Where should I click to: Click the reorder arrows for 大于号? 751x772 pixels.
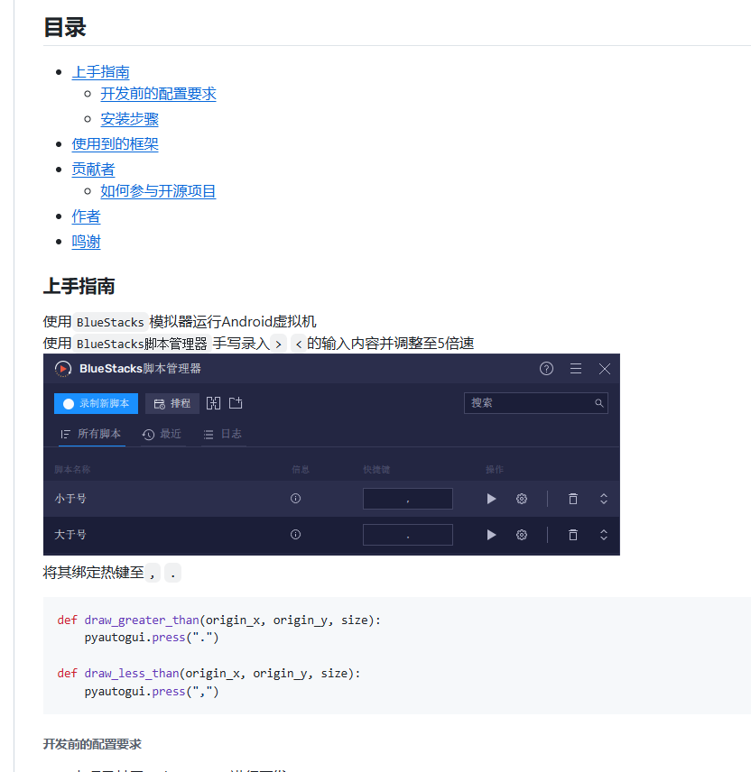click(x=604, y=535)
